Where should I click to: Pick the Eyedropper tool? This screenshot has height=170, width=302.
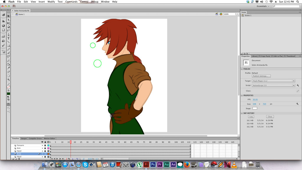point(9,68)
